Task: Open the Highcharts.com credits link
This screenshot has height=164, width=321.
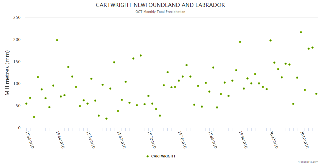Action: point(308,162)
